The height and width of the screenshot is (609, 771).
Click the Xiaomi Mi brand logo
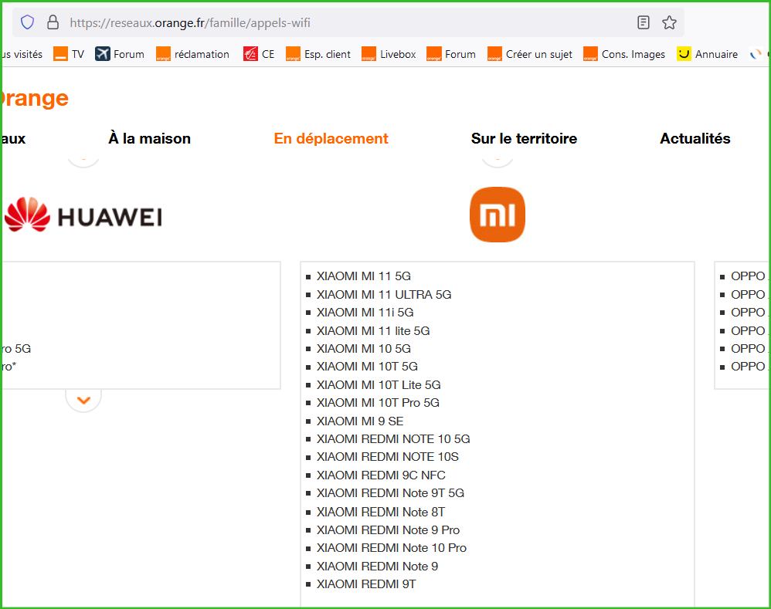point(497,215)
